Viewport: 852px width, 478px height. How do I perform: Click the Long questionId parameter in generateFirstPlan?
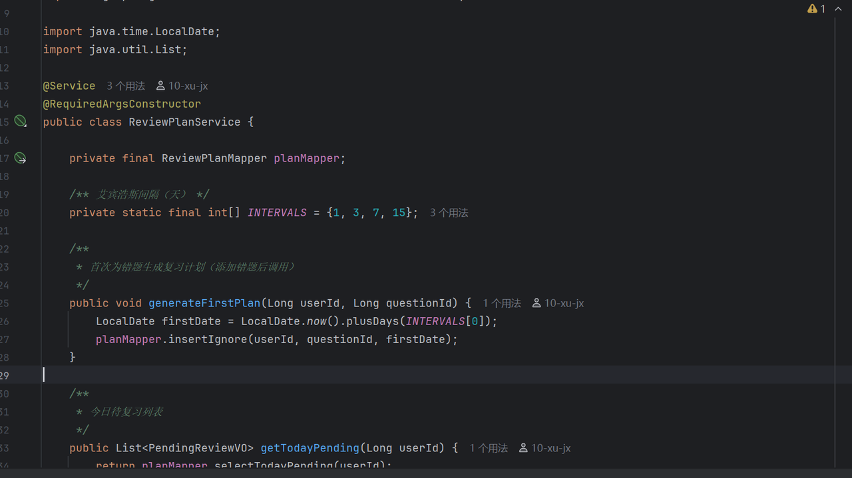[405, 303]
